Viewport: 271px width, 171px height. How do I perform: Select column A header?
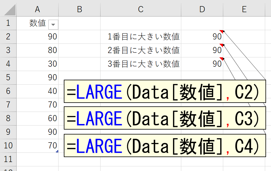(37, 9)
